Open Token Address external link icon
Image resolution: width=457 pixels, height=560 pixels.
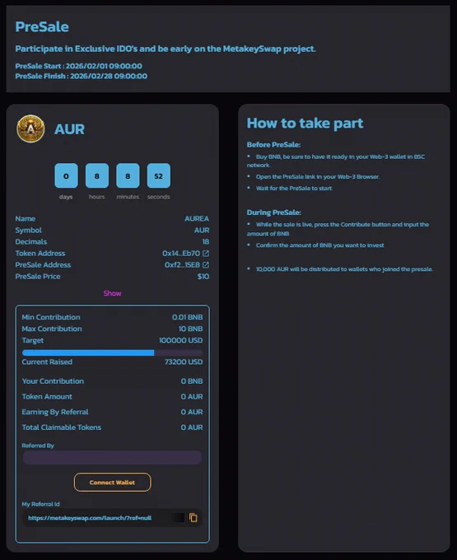click(x=206, y=253)
